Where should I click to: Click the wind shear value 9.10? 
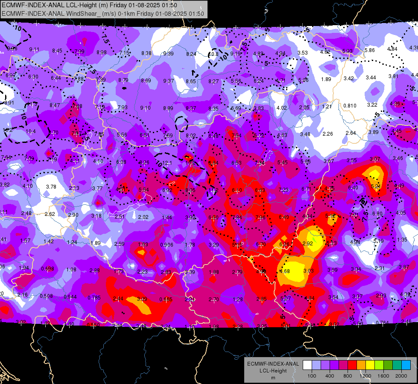coord(145,108)
